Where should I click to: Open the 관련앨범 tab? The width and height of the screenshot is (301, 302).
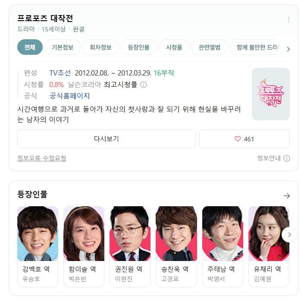click(x=210, y=47)
